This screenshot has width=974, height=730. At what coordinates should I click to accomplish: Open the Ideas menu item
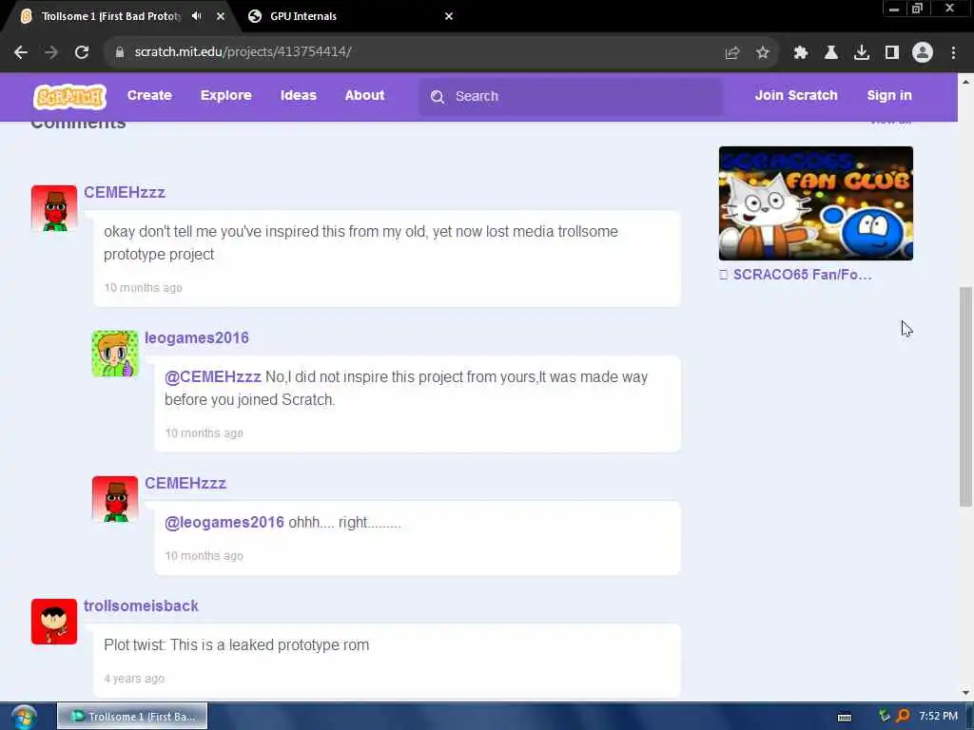pos(299,96)
